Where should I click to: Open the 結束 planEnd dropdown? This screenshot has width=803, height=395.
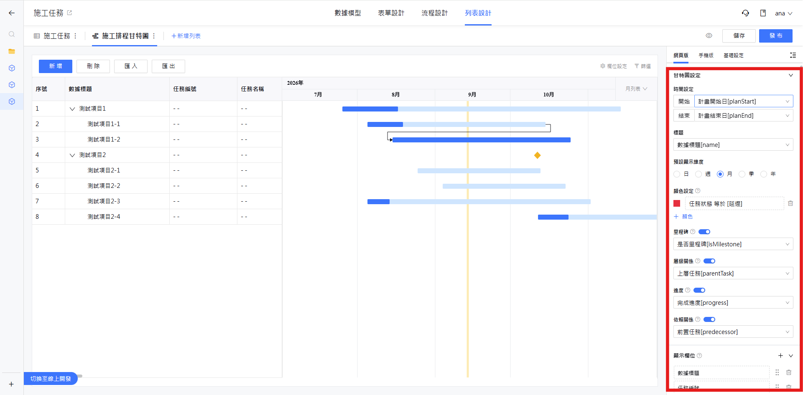744,116
